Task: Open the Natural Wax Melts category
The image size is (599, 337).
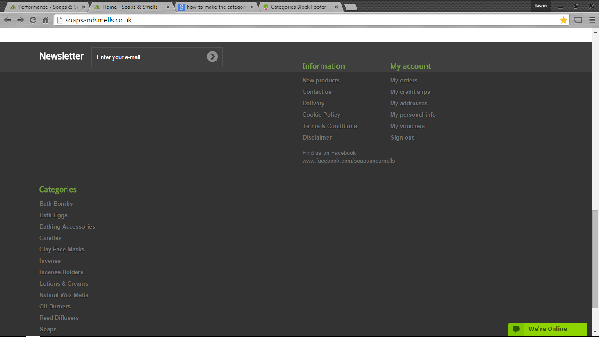Action: (x=64, y=295)
